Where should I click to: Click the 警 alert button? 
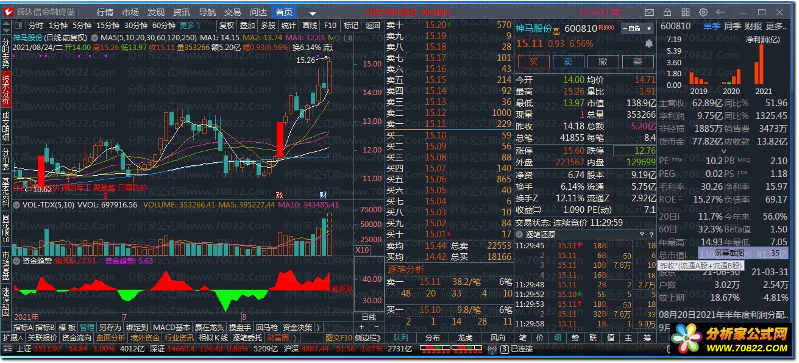[637, 62]
